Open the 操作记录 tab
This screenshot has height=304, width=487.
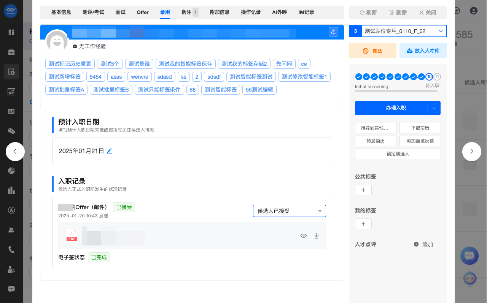[x=251, y=12]
